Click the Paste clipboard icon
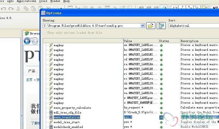This screenshot has height=129, width=219. click(x=33, y=8)
